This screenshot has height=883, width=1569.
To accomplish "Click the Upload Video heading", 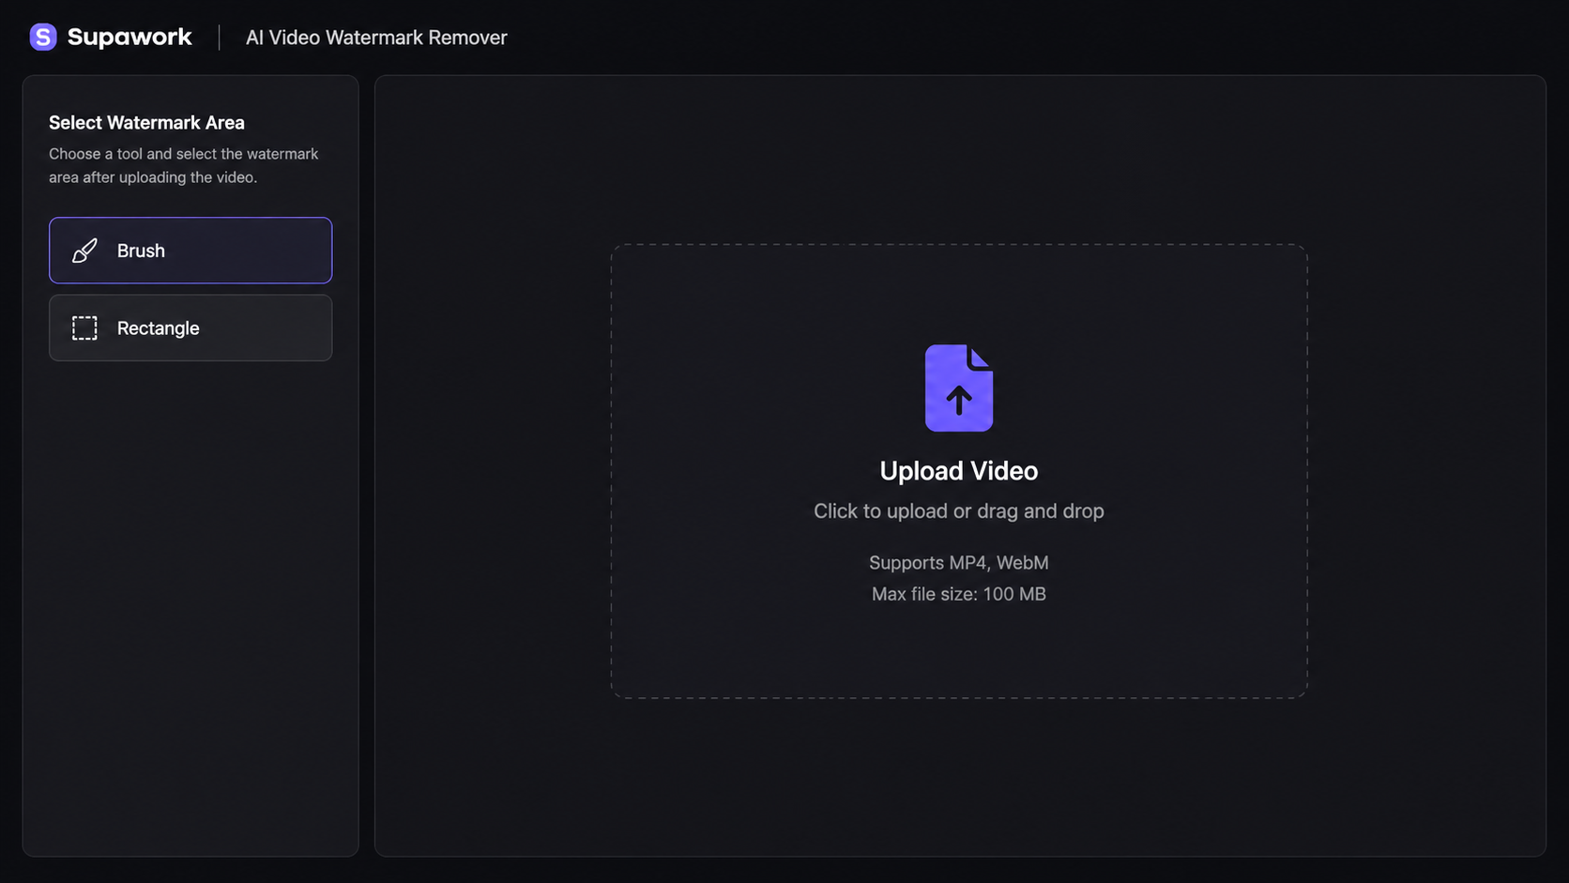I will [959, 471].
